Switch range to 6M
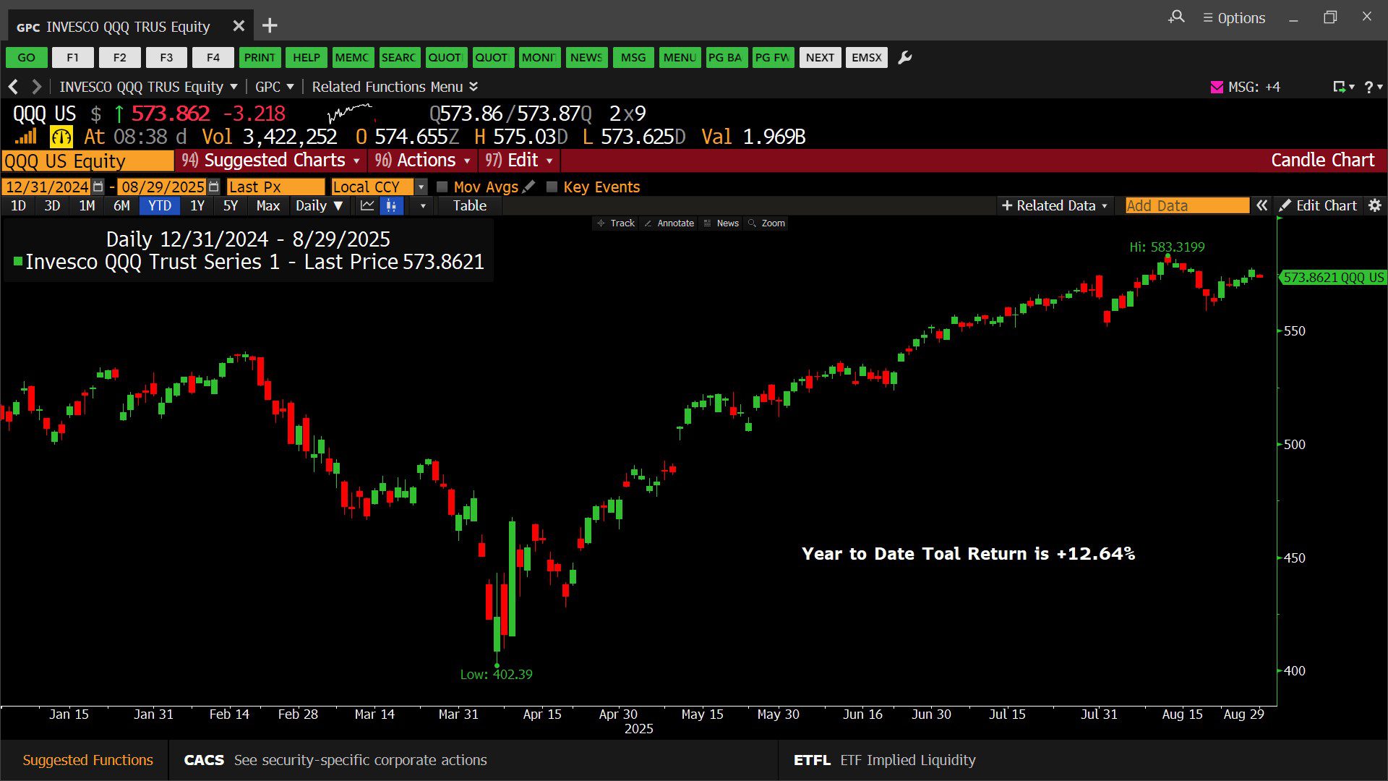Viewport: 1388px width, 781px height. (x=121, y=206)
